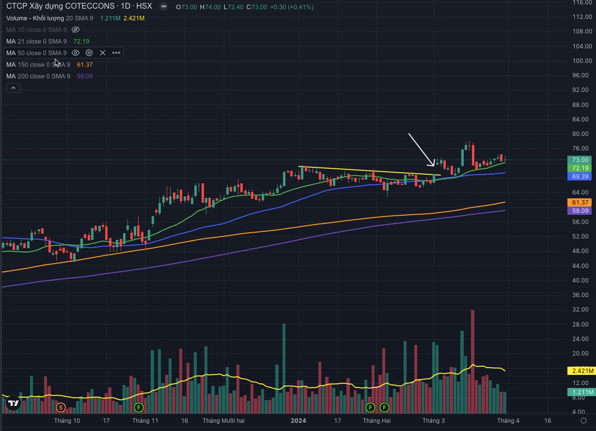Viewport: 596px width, 431px height.
Task: Click the orange 61.37 price axis label
Action: 580,202
